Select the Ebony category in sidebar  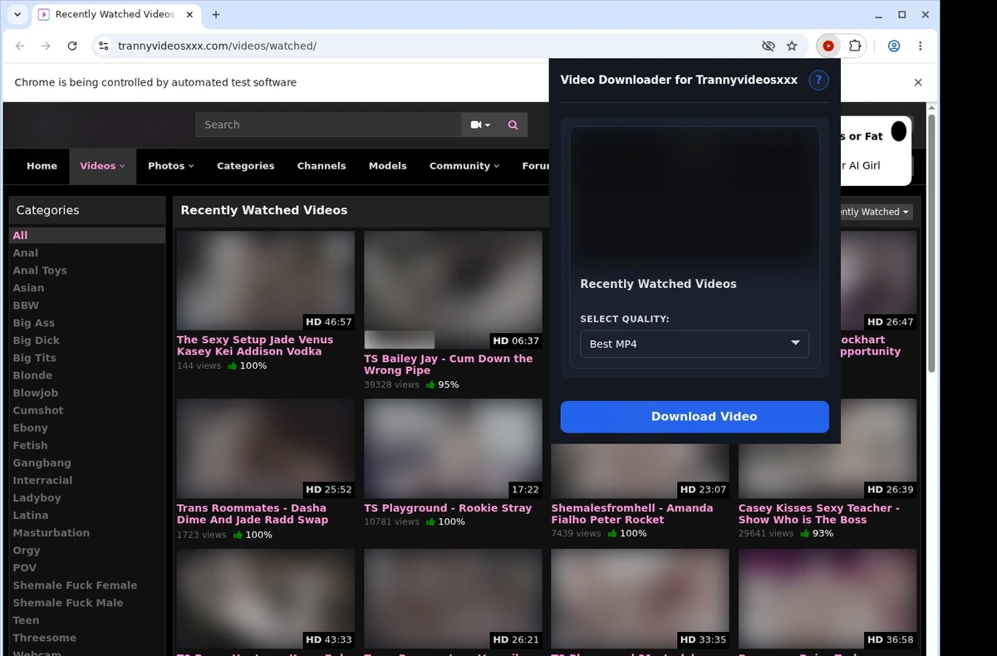(30, 428)
